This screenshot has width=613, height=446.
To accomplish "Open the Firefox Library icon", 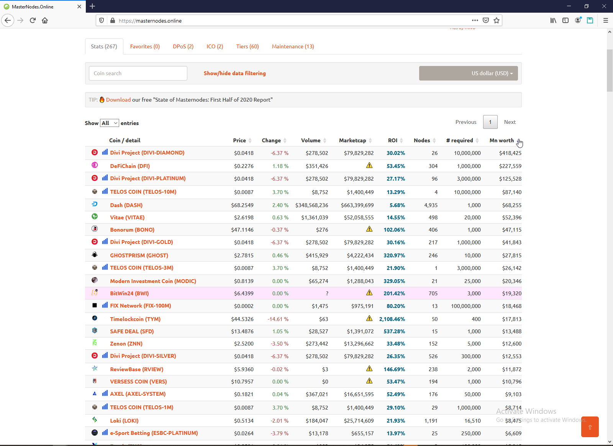I will (x=553, y=20).
